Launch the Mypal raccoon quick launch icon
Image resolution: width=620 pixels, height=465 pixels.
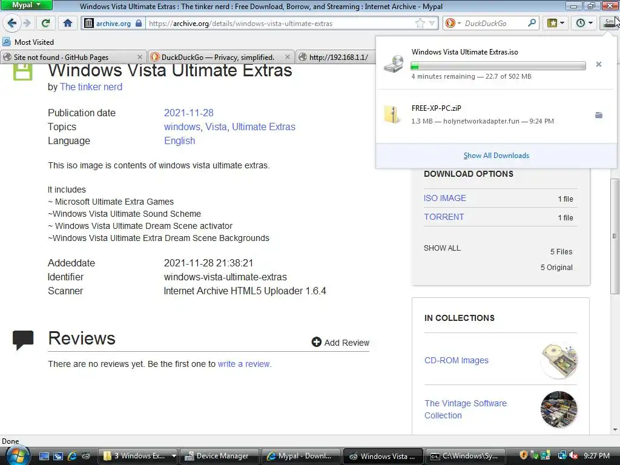click(85, 456)
